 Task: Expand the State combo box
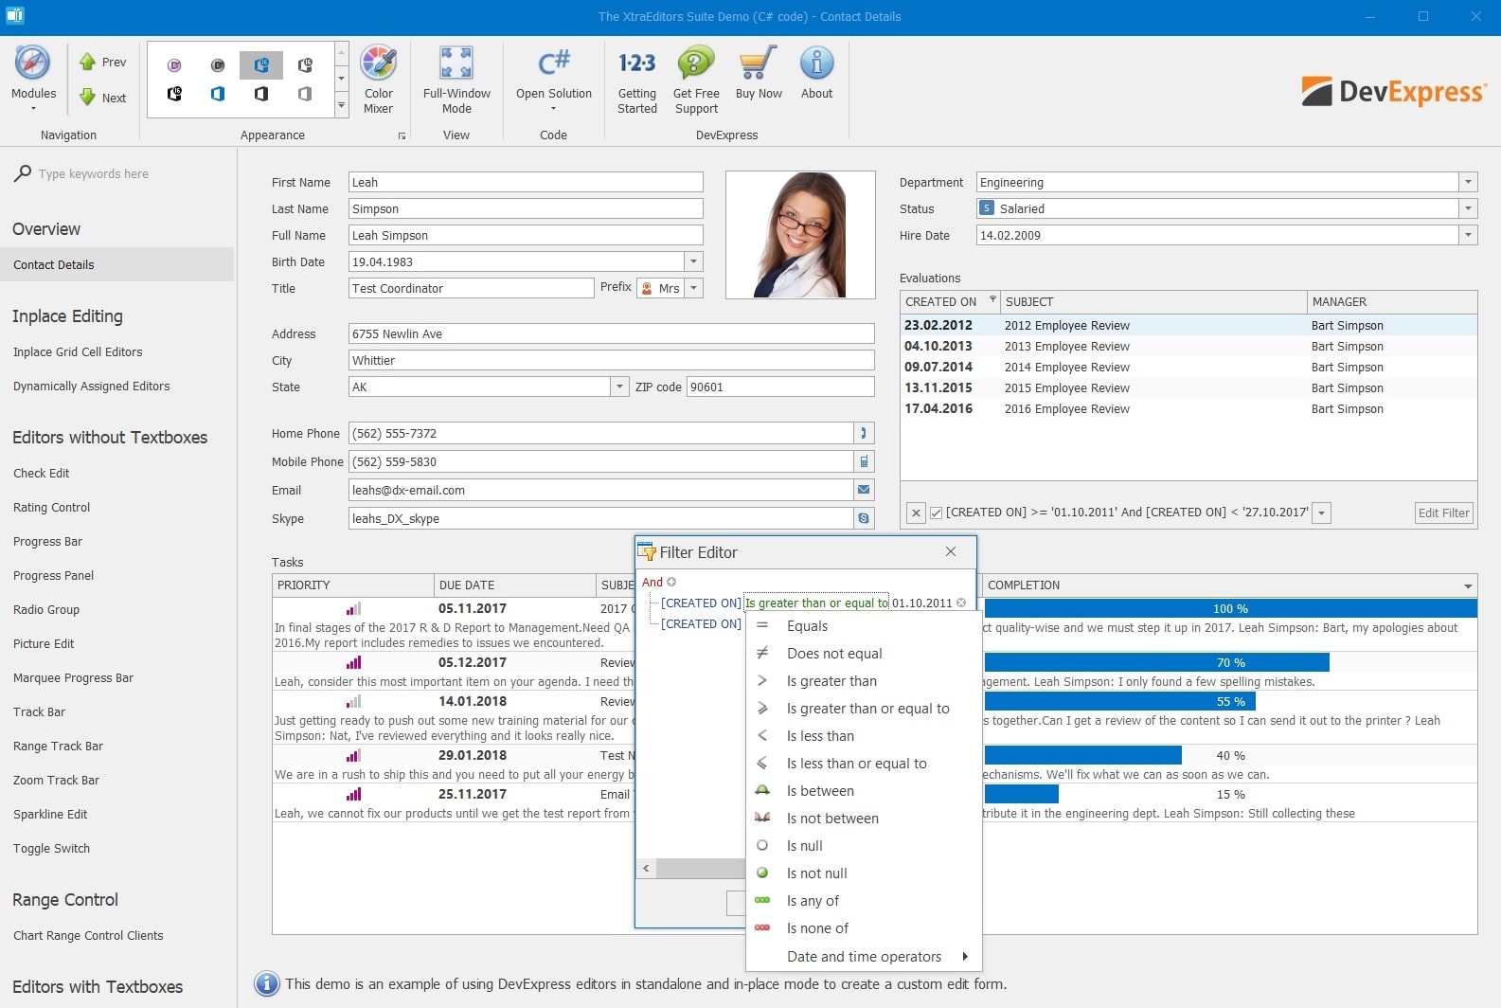click(619, 387)
